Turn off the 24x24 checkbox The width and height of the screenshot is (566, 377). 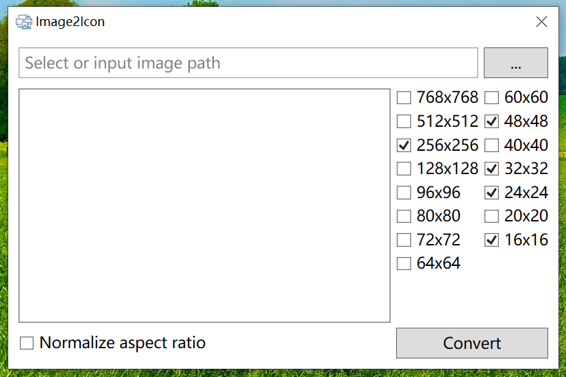(x=491, y=193)
